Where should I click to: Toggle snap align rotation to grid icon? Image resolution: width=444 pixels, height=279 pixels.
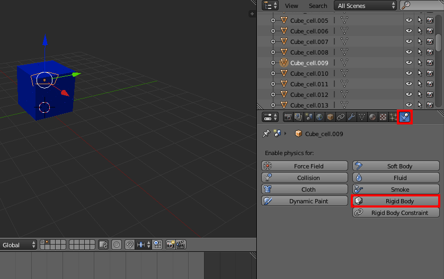[x=157, y=245]
